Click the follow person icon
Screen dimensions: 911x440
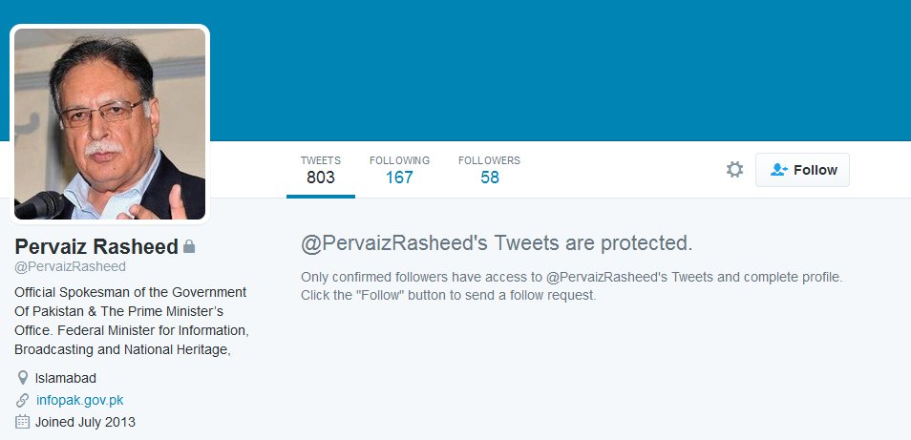tap(778, 170)
